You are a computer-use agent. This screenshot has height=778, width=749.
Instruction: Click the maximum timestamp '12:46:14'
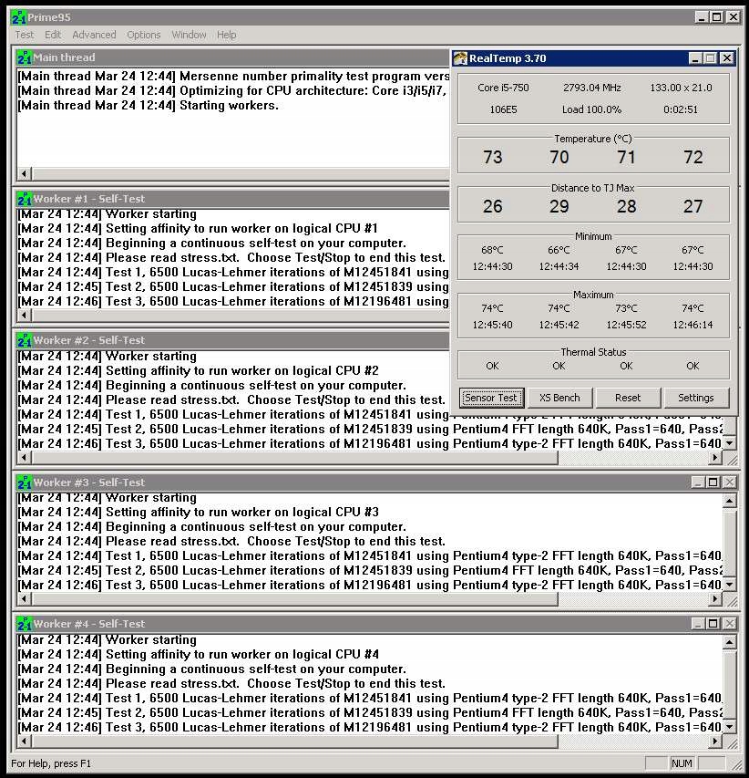pos(693,325)
